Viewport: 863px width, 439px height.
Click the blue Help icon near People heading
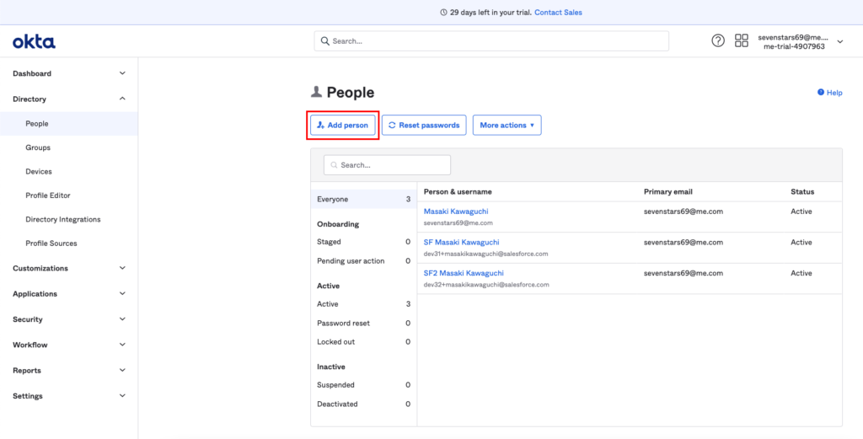pos(821,93)
